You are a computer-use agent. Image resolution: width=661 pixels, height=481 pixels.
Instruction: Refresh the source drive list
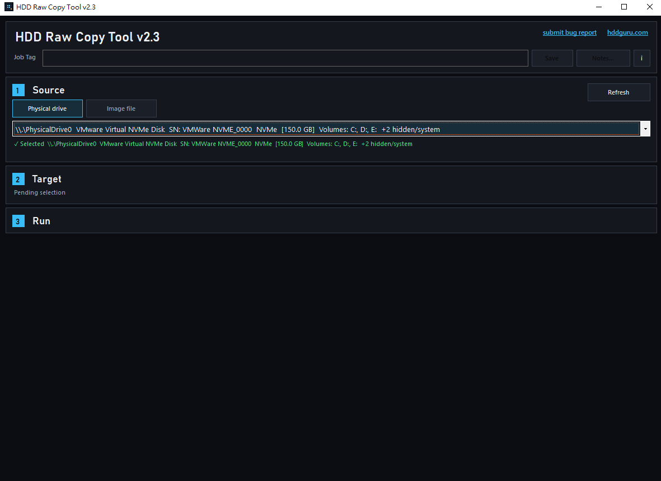point(618,92)
